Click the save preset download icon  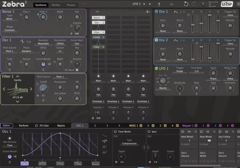coord(159,4)
